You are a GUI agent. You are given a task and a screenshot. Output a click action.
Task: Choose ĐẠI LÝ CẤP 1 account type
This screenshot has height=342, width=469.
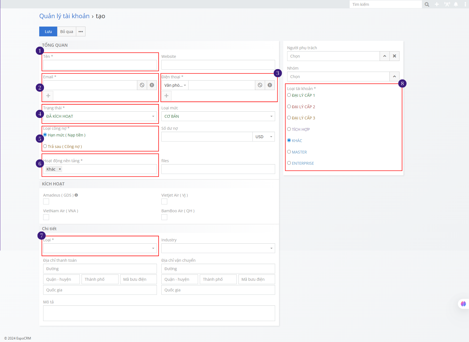(289, 95)
